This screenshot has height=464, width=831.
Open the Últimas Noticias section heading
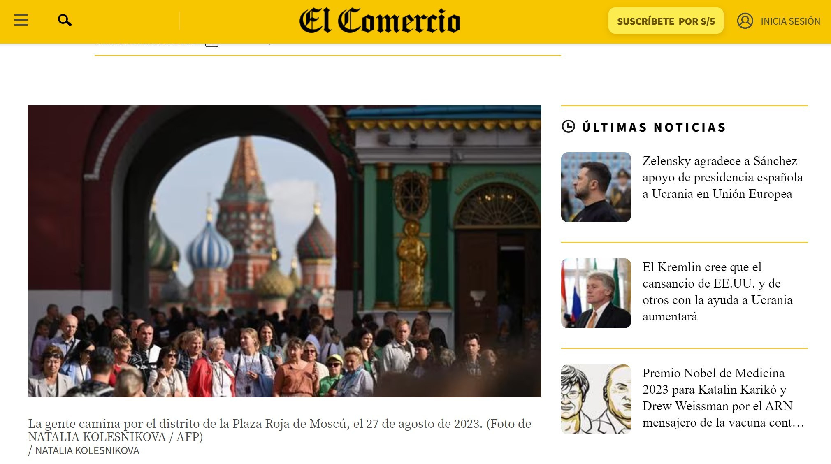654,127
